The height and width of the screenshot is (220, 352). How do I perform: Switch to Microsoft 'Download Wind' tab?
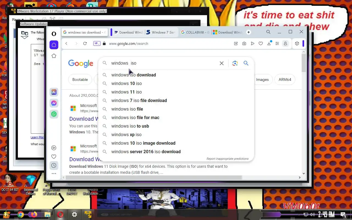(x=228, y=32)
